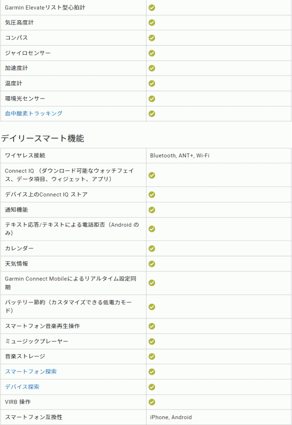
Task: Click the デイリースマート機能 section heading
Action: pos(42,139)
